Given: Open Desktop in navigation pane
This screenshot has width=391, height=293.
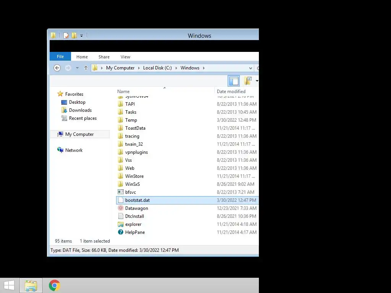Looking at the screenshot, I should [77, 102].
